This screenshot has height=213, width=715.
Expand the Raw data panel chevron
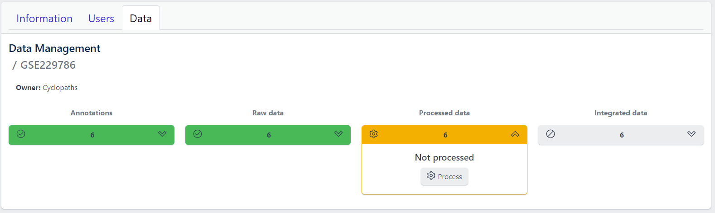(338, 134)
